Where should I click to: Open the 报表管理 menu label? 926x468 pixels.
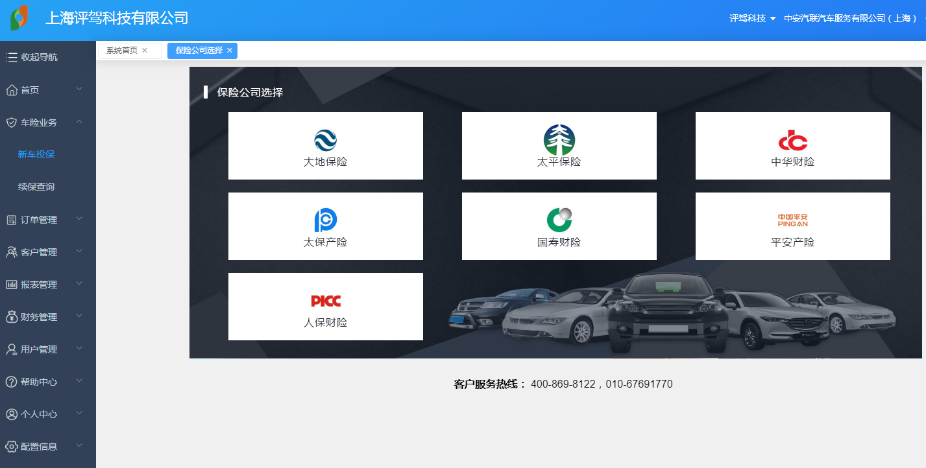(x=39, y=285)
